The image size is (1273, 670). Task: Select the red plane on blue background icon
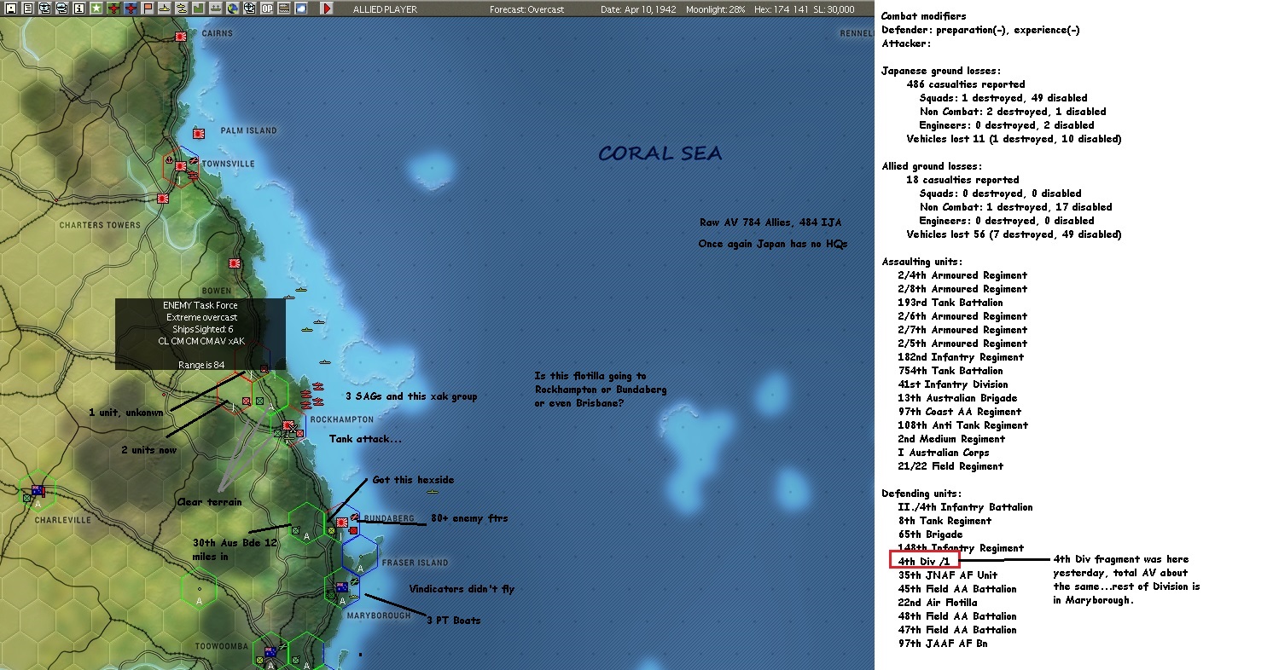[131, 9]
